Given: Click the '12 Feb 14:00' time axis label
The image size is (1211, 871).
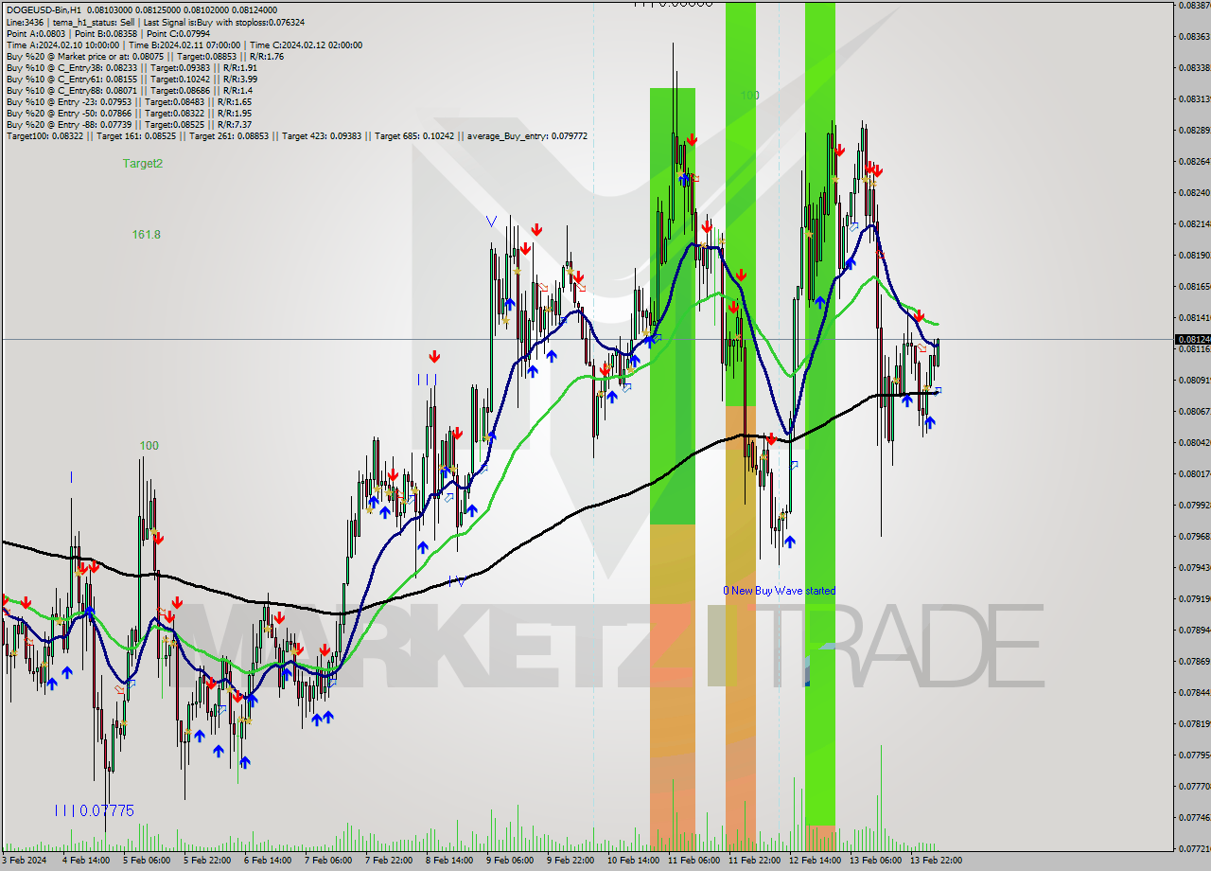Looking at the screenshot, I should [x=815, y=861].
